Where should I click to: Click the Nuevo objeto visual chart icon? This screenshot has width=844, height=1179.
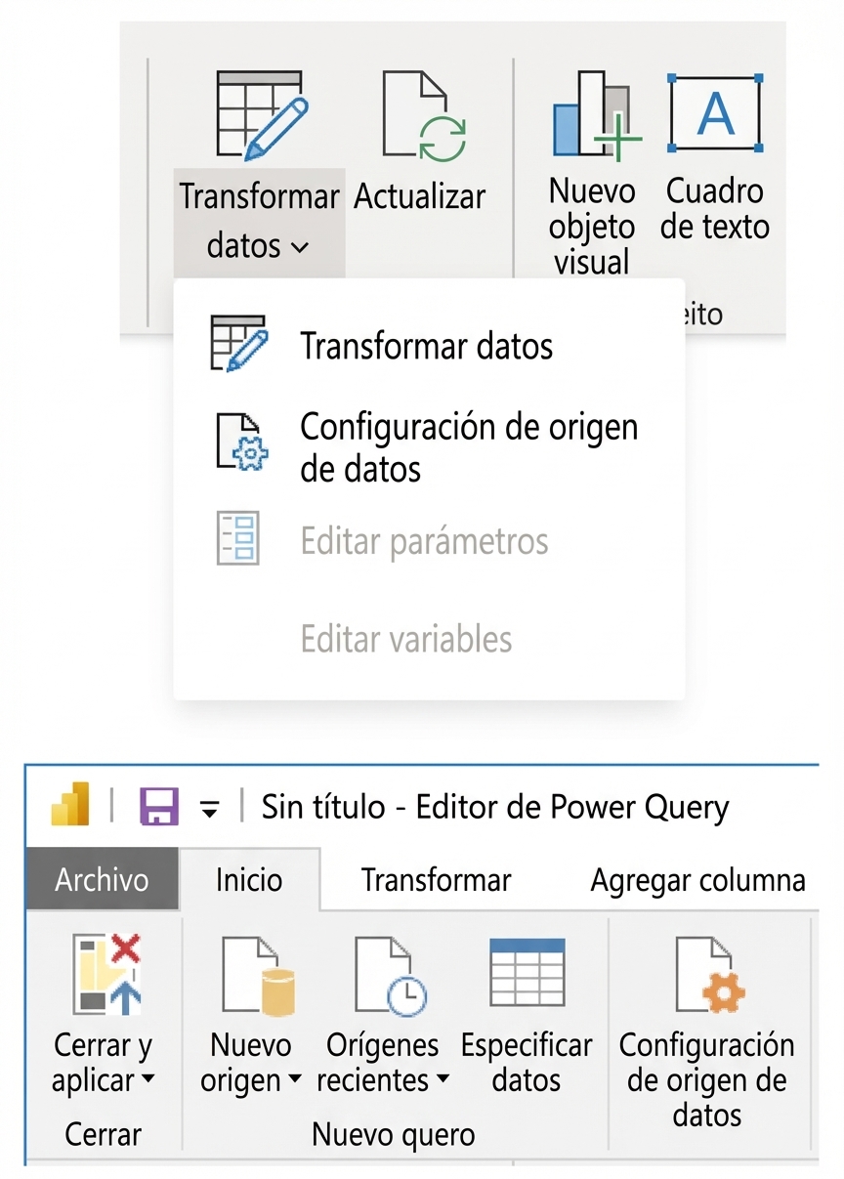point(597,114)
